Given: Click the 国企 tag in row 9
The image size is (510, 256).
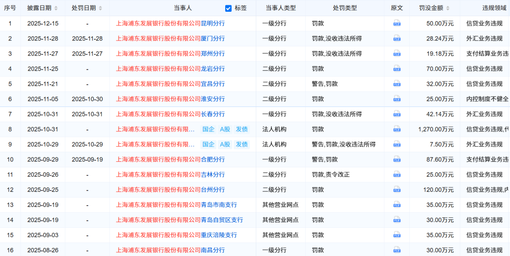Looking at the screenshot, I should (x=209, y=144).
